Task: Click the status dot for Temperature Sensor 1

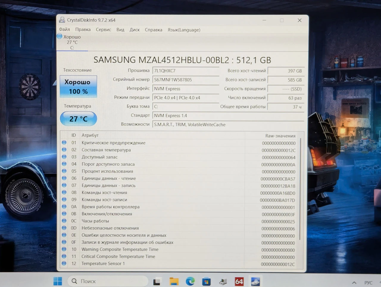Action: pyautogui.click(x=64, y=263)
